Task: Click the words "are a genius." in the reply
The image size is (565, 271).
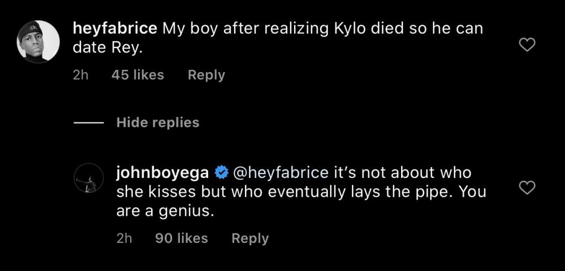Action: pos(165,210)
